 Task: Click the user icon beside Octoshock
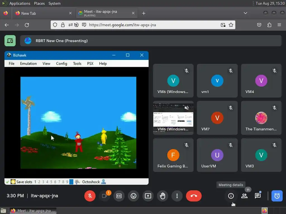tap(103, 182)
